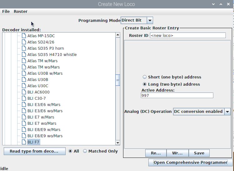Click decoder list scrollbar down arrow
Screen dimensions: 234x171
point(118,143)
